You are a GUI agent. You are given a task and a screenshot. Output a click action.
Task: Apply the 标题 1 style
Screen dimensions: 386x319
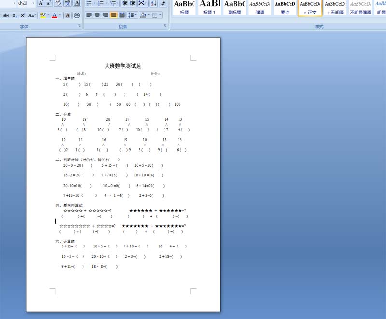(209, 8)
